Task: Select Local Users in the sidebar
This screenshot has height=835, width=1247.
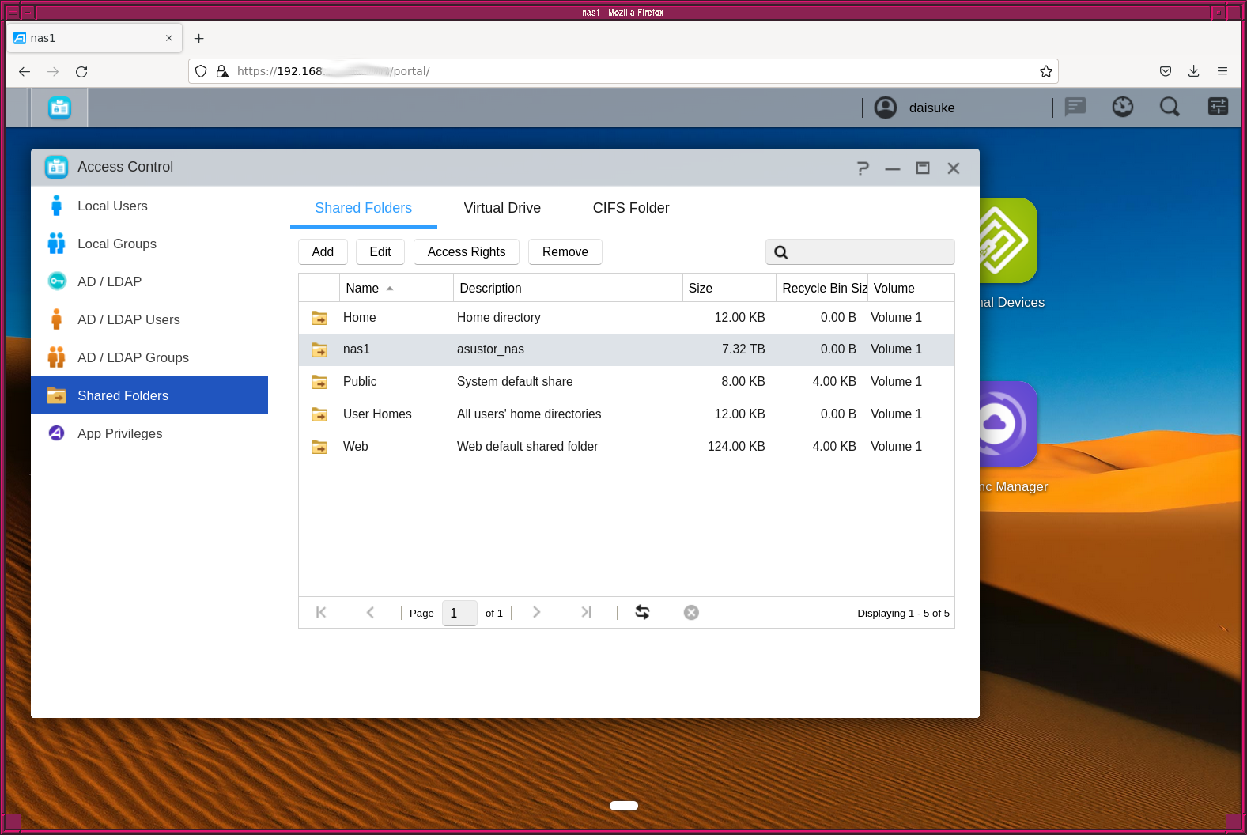Action: 112,206
